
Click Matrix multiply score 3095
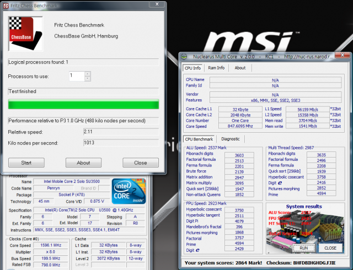point(239,183)
